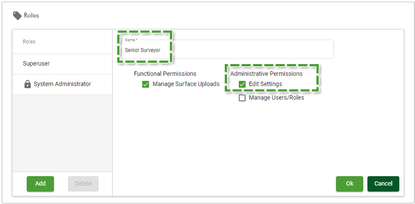This screenshot has height=204, width=415.
Task: Click the Edit Settings label text
Action: tap(266, 84)
